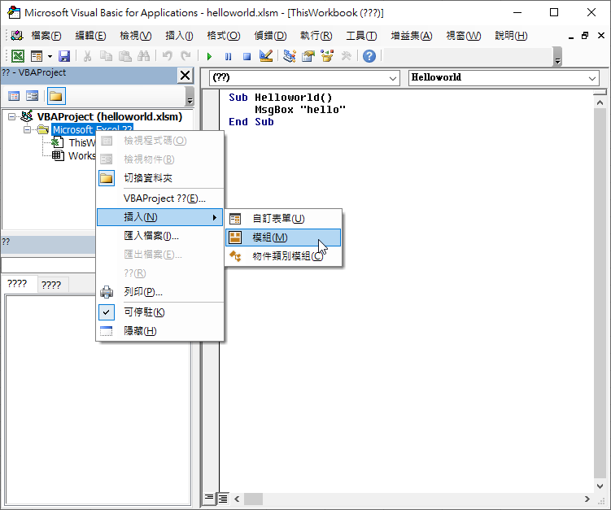Open the 偵錯(D) menu in menu bar
611x510 pixels.
(x=270, y=36)
